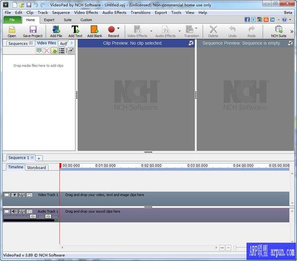
Task: Expand the Record dropdown arrow
Action: click(118, 28)
